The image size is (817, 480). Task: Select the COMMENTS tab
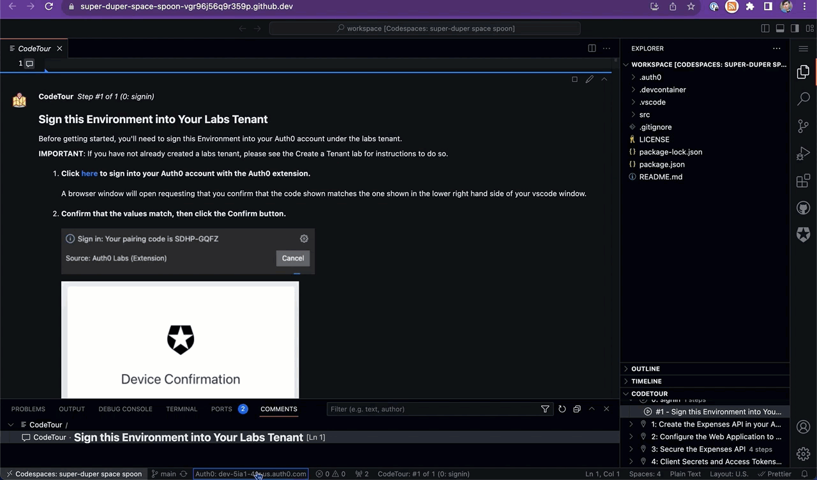279,409
